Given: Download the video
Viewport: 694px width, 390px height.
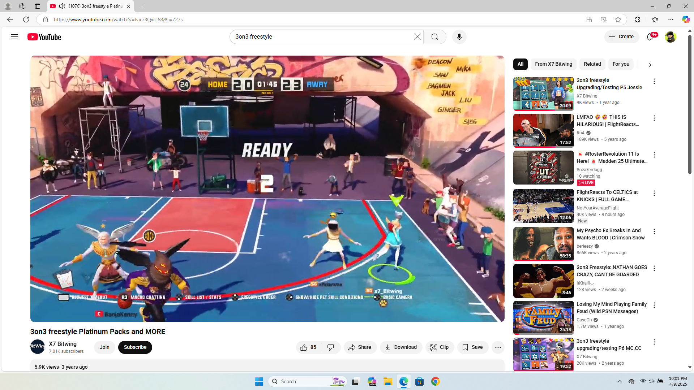Looking at the screenshot, I should [401, 347].
